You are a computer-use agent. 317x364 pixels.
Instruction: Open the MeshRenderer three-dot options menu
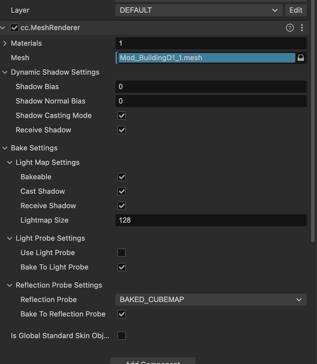[x=302, y=28]
